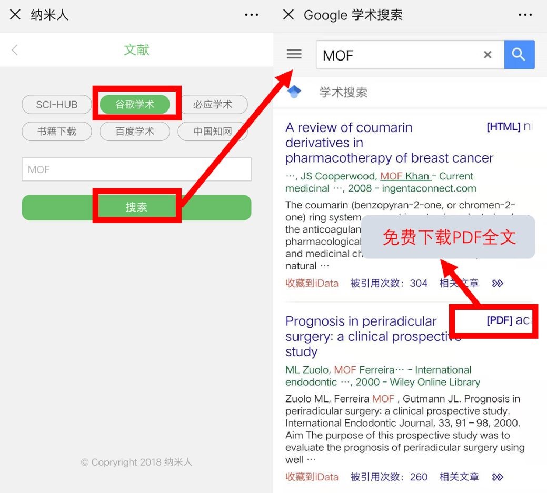Clear the MOF query with the X
The height and width of the screenshot is (493, 547).
tap(488, 55)
